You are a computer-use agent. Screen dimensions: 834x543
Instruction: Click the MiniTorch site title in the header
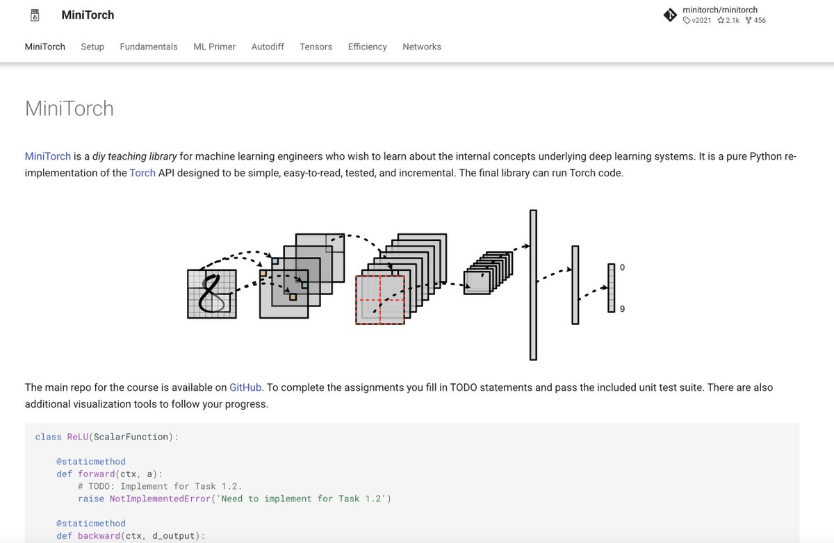pyautogui.click(x=88, y=15)
